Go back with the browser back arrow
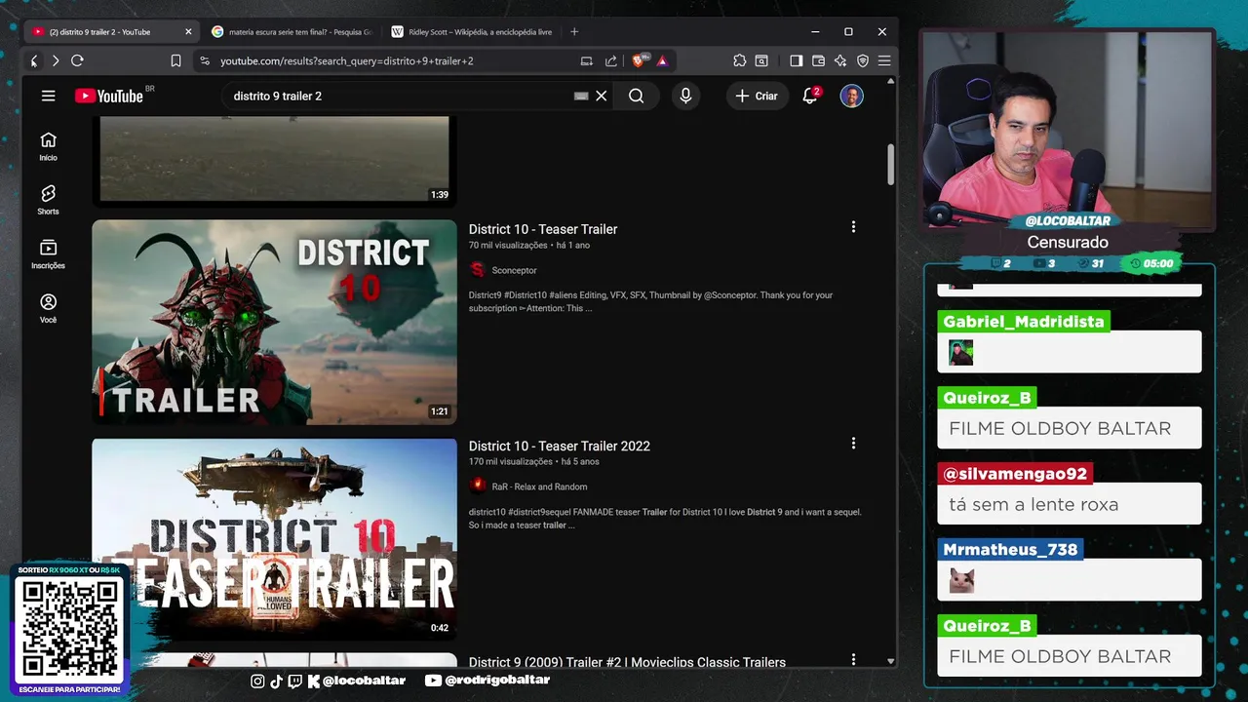Image resolution: width=1248 pixels, height=702 pixels. click(33, 60)
